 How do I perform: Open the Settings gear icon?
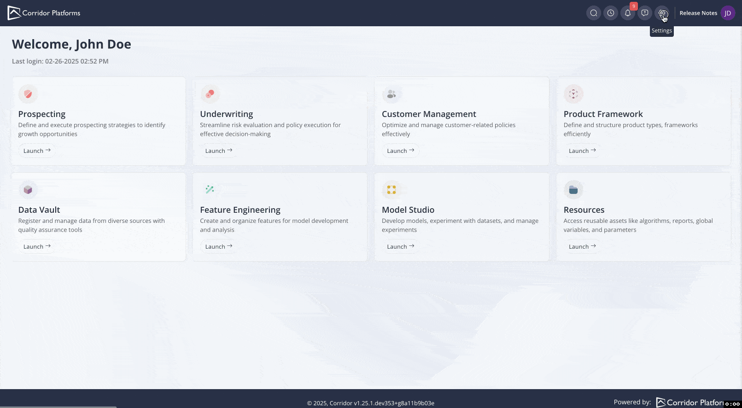662,13
